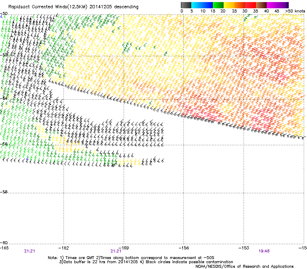This screenshot has height=269, width=307.
Task: Click the brown 35-40 knots legend swatch
Action: pos(261,5)
